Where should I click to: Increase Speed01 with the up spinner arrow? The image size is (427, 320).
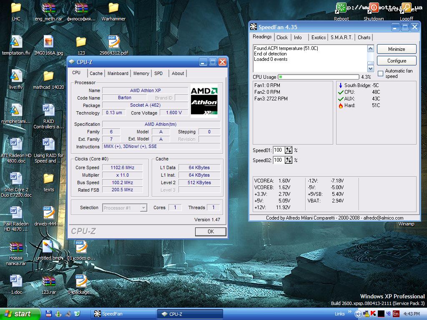pos(287,148)
